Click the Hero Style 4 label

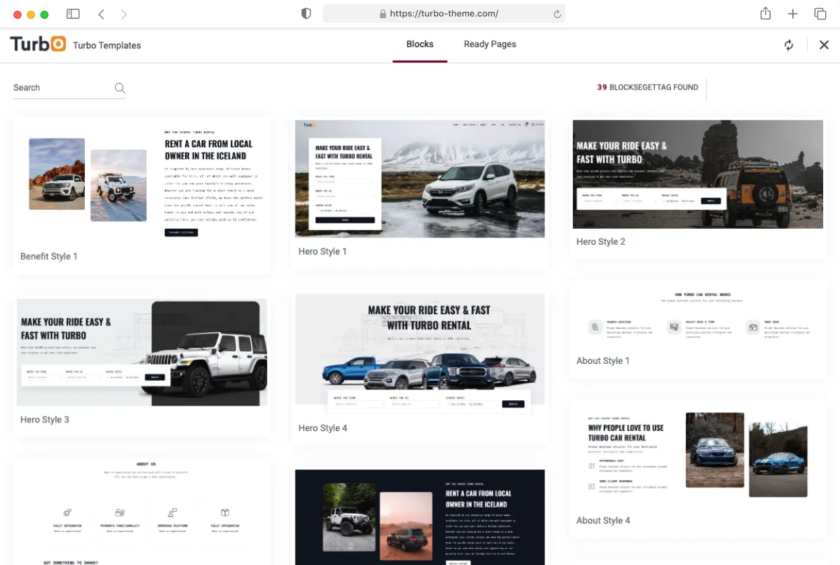(x=323, y=428)
